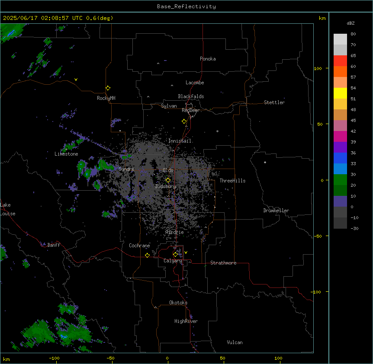
Task: Click the yellow diamond marker above Calgary label
Action: (175, 255)
